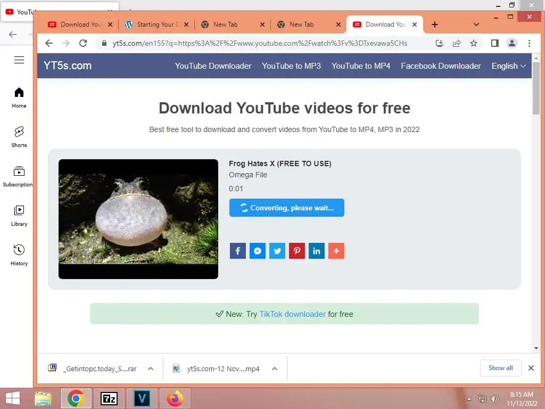Image resolution: width=545 pixels, height=409 pixels.
Task: Open YouTube to MP4 menu item
Action: coord(361,66)
